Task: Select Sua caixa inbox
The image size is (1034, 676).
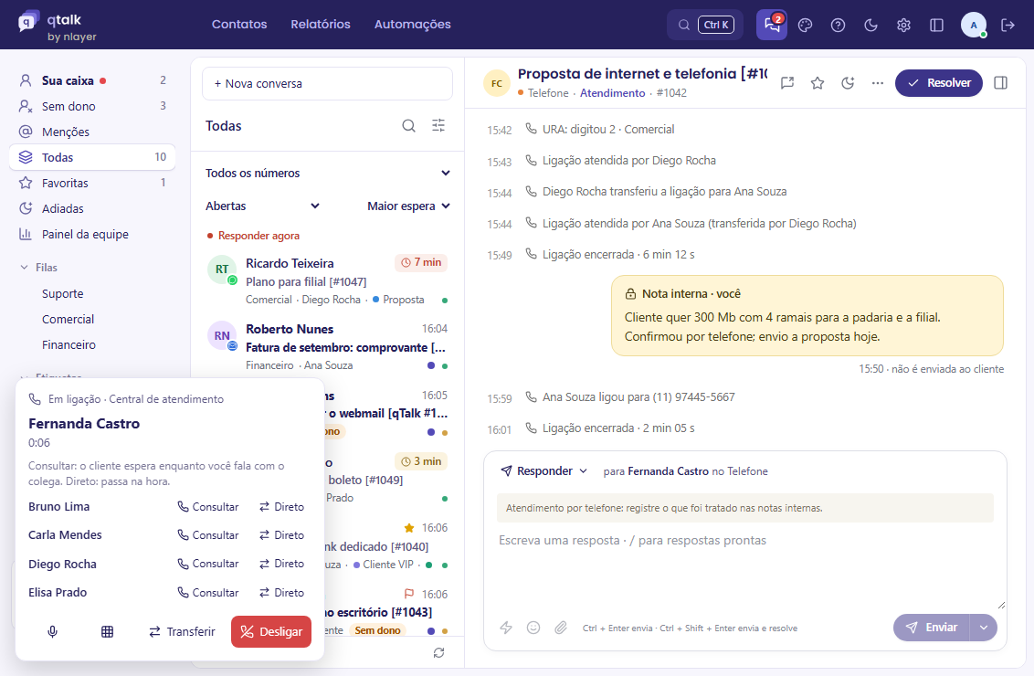Action: 92,80
